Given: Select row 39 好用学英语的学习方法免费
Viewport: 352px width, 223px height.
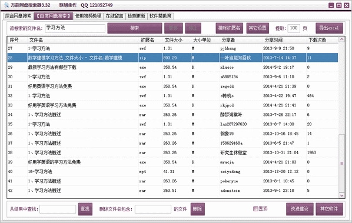Looking at the screenshot, I should tap(172, 162).
